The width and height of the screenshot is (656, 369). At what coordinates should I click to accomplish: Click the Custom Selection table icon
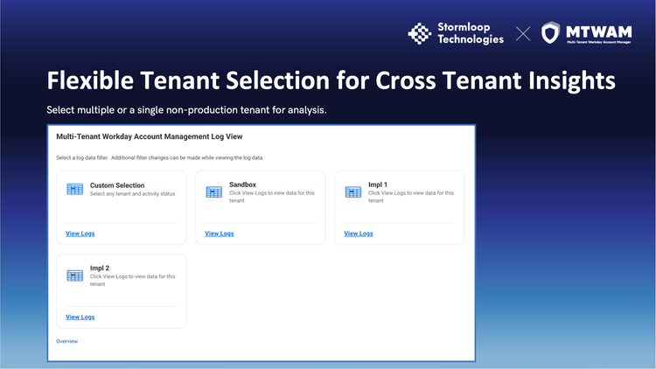75,189
